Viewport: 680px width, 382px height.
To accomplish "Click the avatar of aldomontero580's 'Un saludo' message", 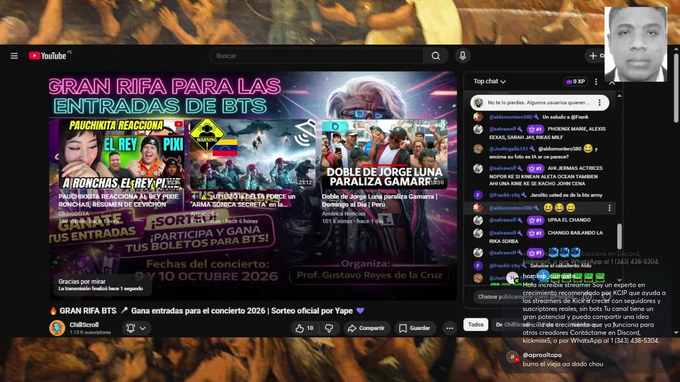I will (x=478, y=117).
